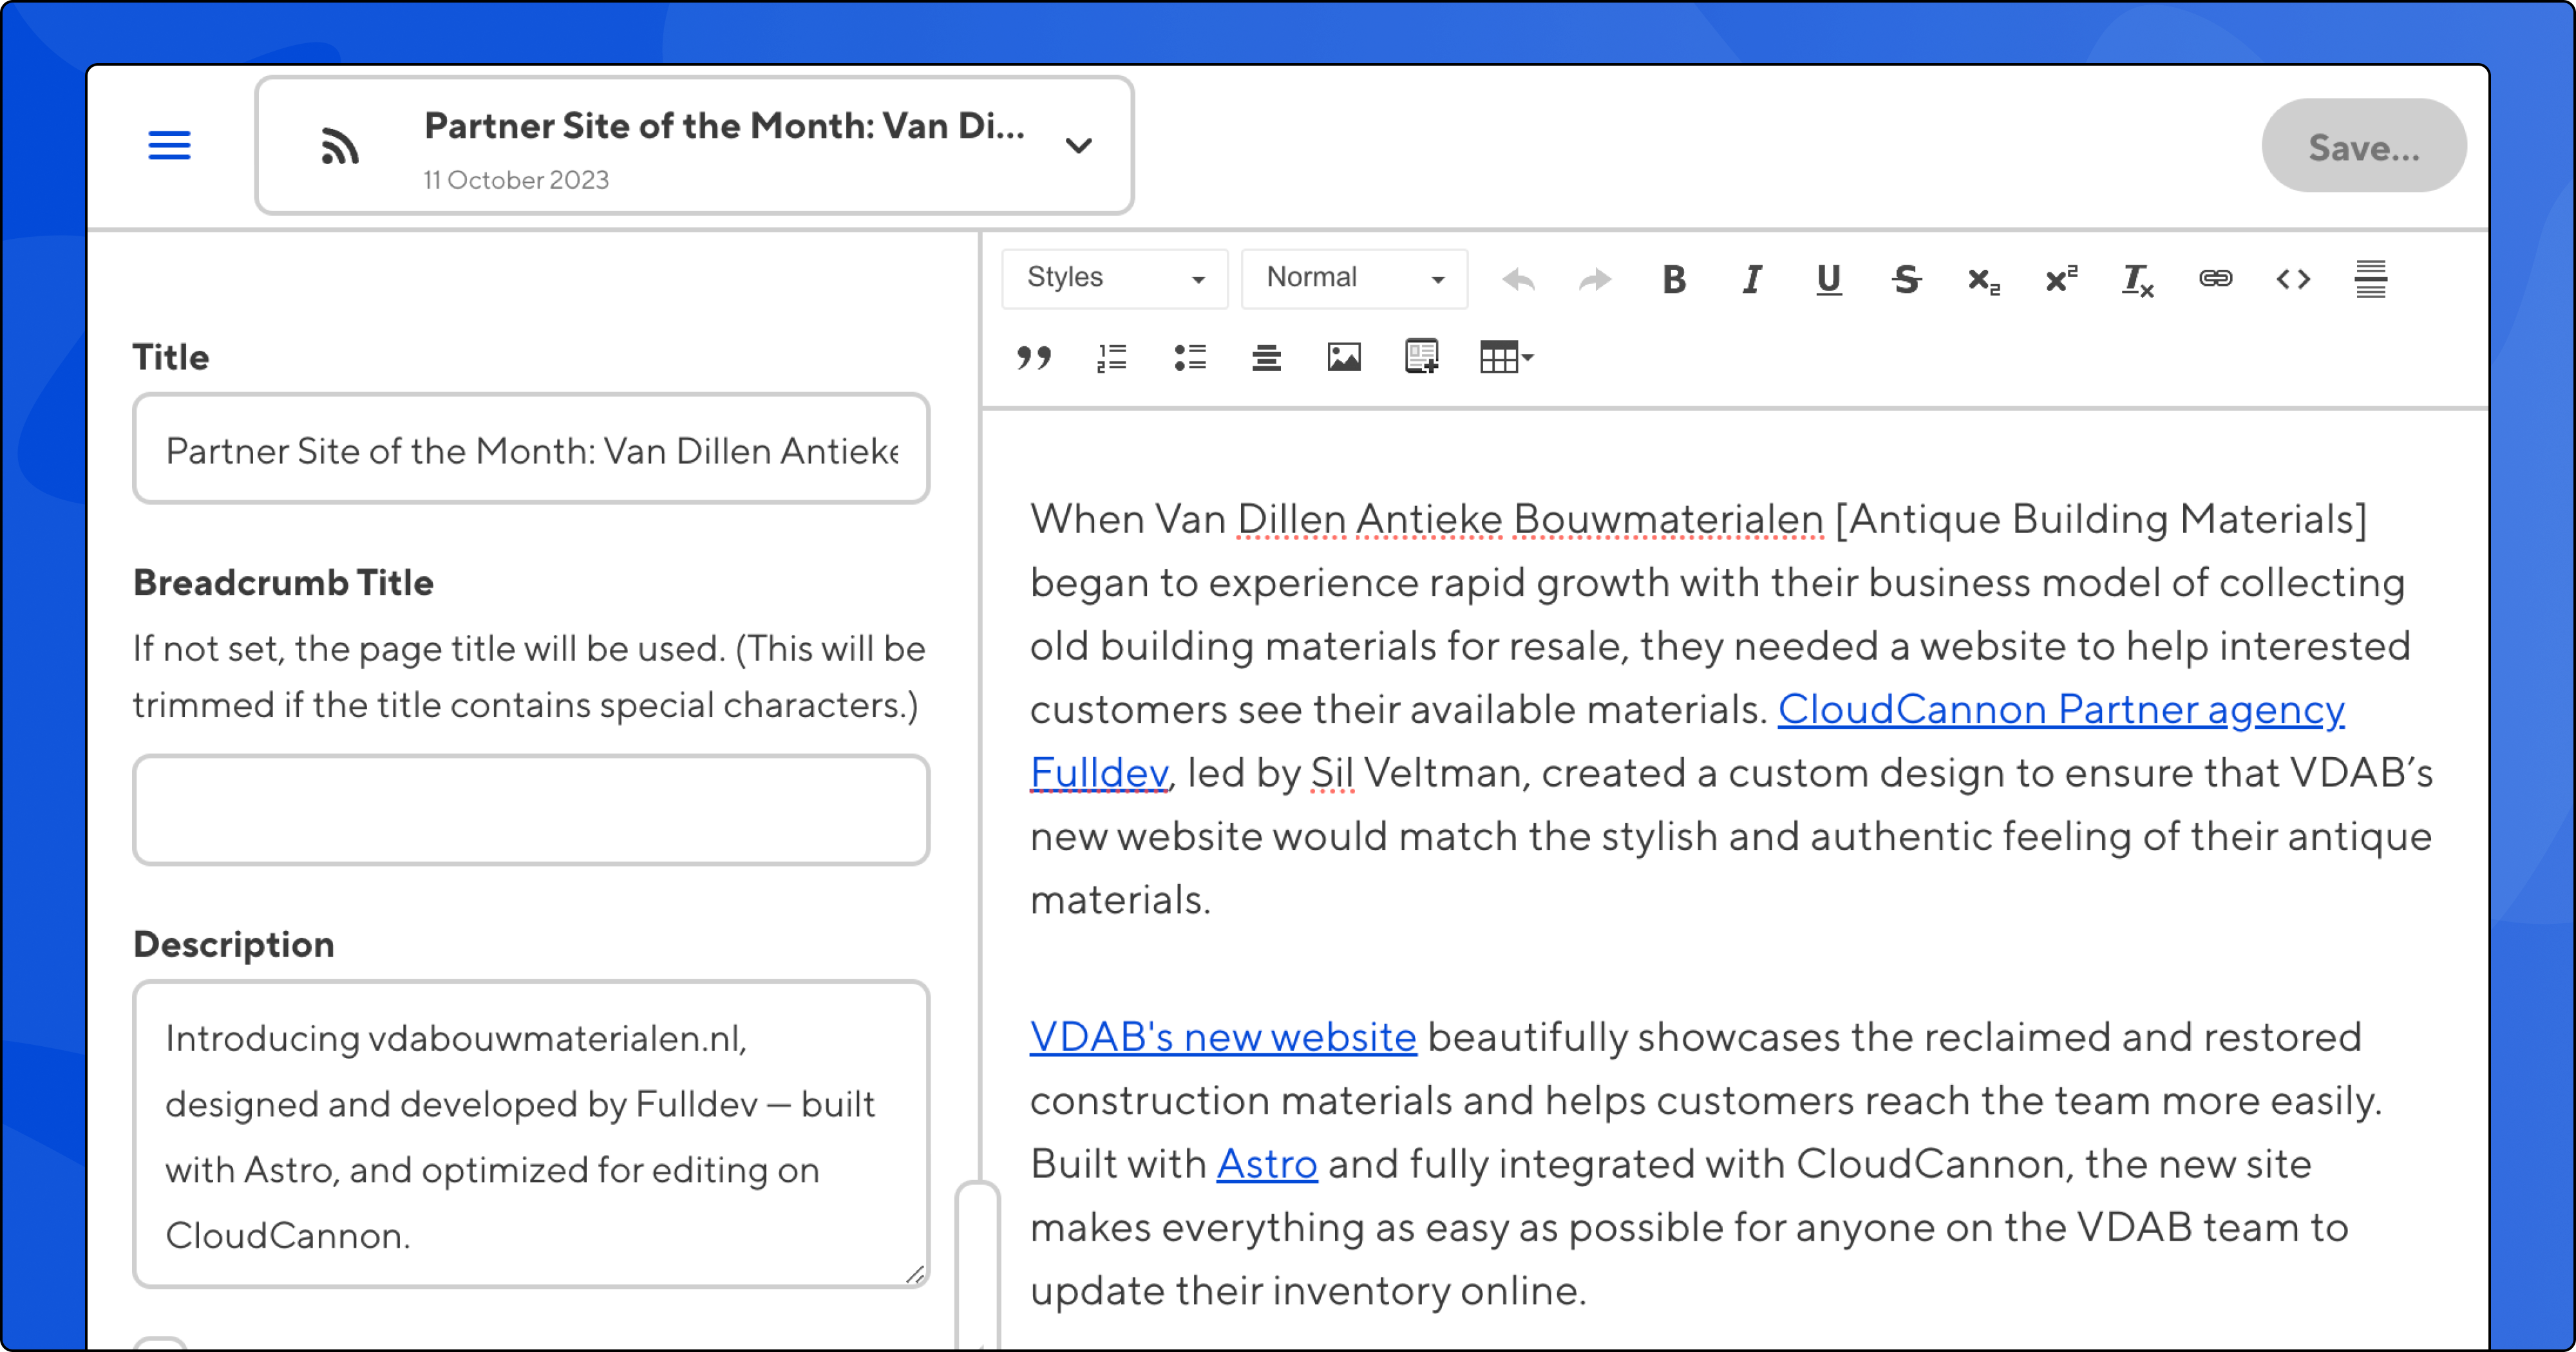Open the Normal paragraph format dropdown

(x=1354, y=278)
